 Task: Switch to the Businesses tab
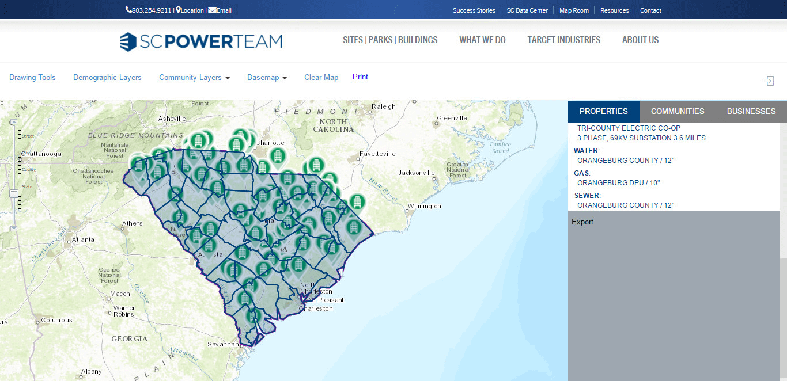pyautogui.click(x=751, y=111)
